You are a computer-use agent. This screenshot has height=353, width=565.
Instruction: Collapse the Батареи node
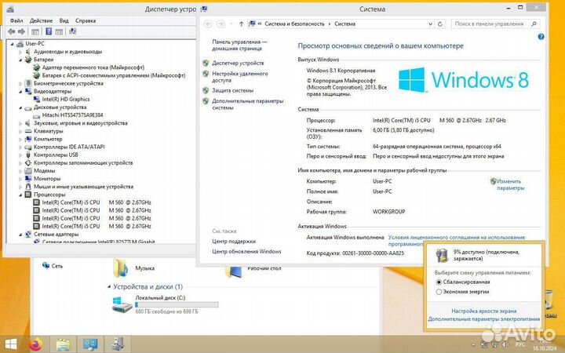click(20, 60)
